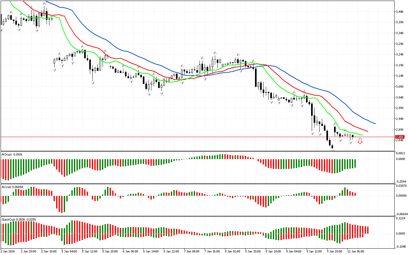
Task: Click the red down arrow signal icon
Action: pyautogui.click(x=360, y=141)
